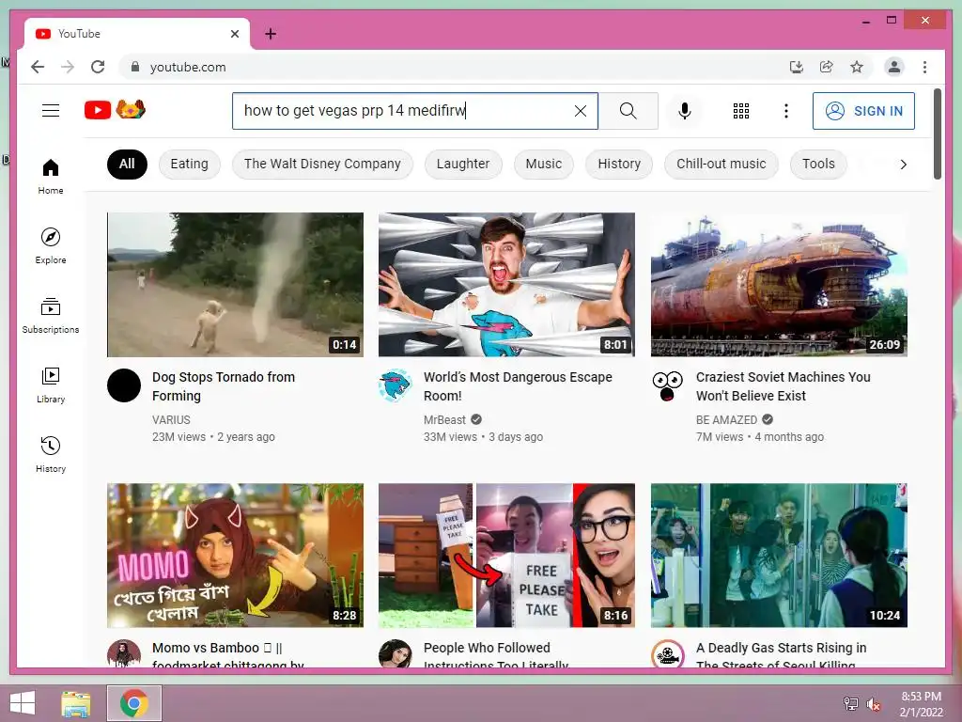The width and height of the screenshot is (962, 722).
Task: Open the Chrome three-dot menu
Action: 924,67
